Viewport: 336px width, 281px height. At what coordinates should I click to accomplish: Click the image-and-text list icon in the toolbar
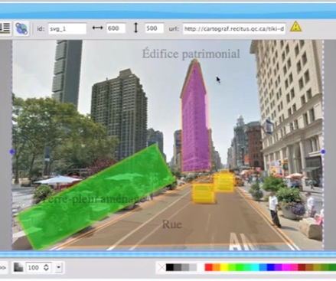tap(5, 28)
